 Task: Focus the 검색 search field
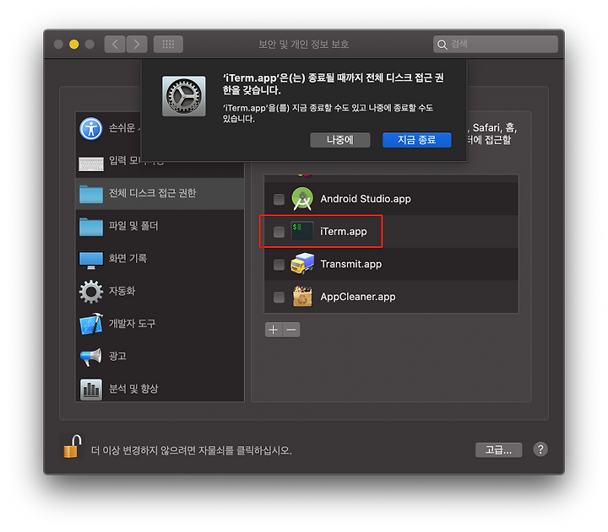point(496,44)
